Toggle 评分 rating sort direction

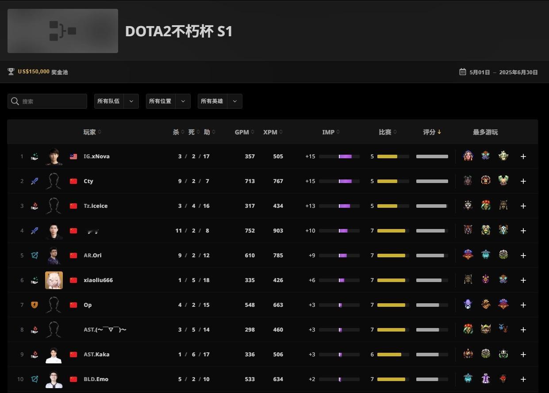pyautogui.click(x=432, y=132)
